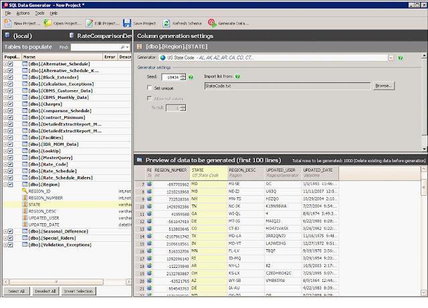Click the Deselect All button
Viewport: 428px width, 308px height.
point(45,291)
